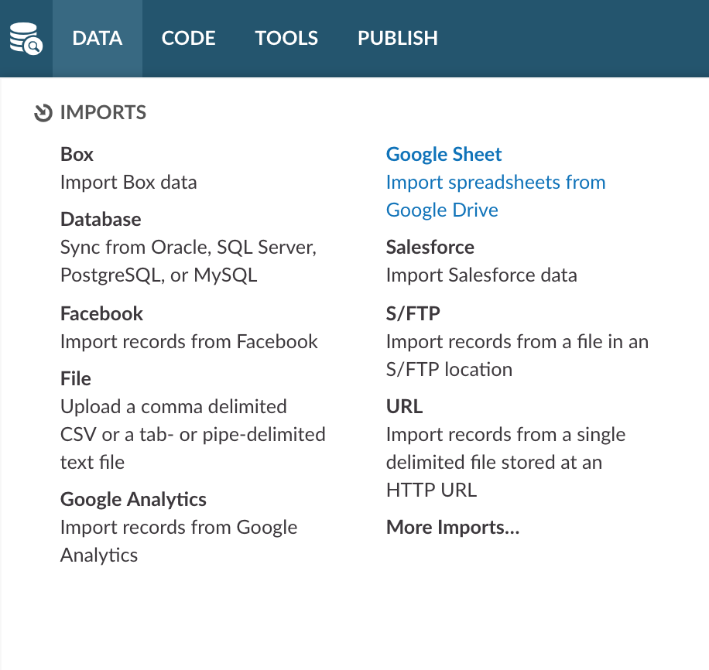Click 'Import Salesforce data' description
This screenshot has width=709, height=670.
tap(481, 275)
